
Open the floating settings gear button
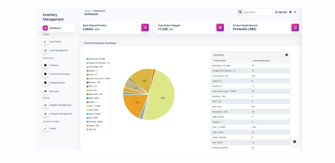click(x=295, y=142)
